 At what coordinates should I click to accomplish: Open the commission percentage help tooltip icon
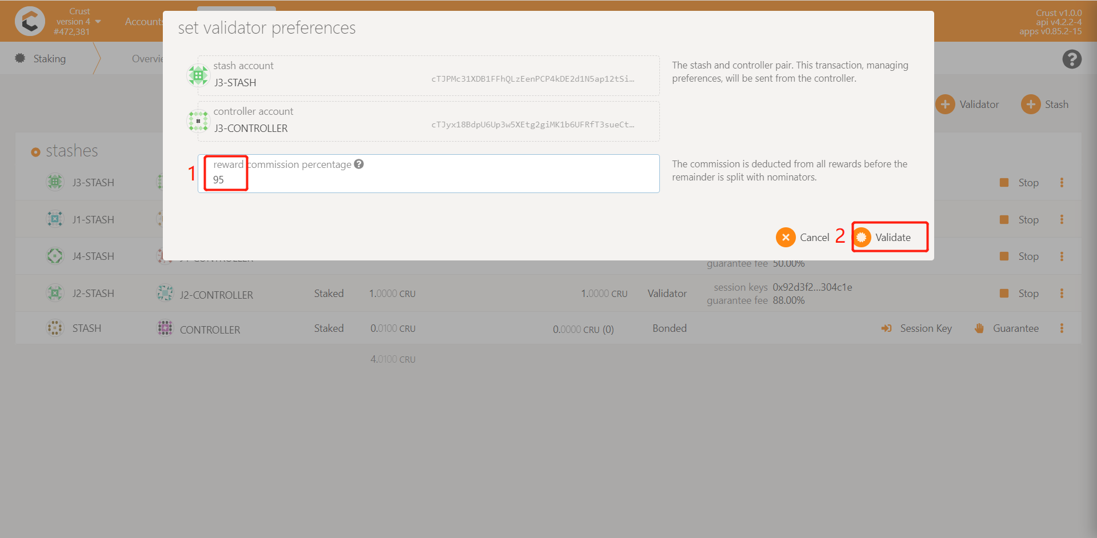click(359, 164)
